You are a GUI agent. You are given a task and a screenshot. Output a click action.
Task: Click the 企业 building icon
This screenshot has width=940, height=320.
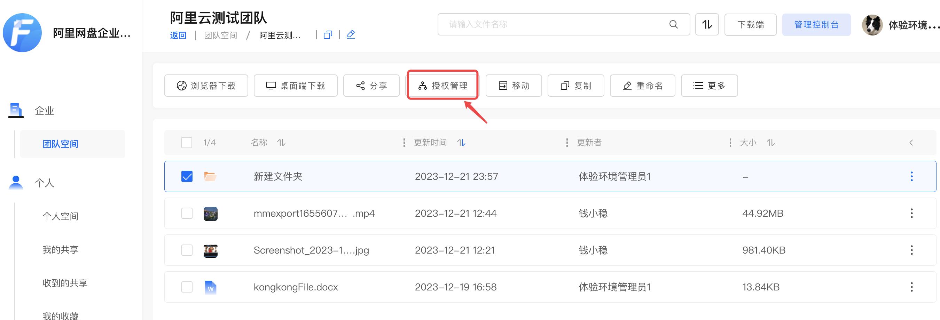tap(16, 110)
